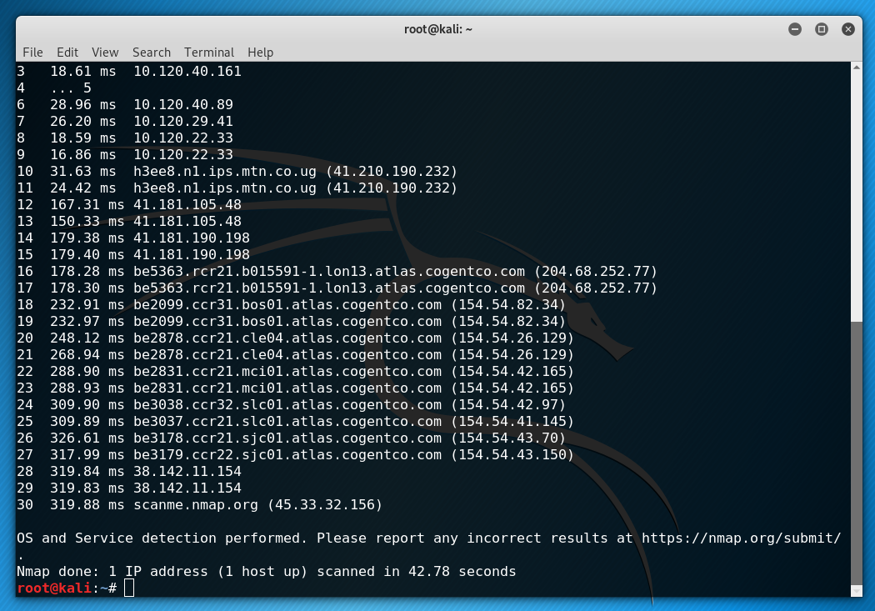Open the Search menu

tap(151, 53)
